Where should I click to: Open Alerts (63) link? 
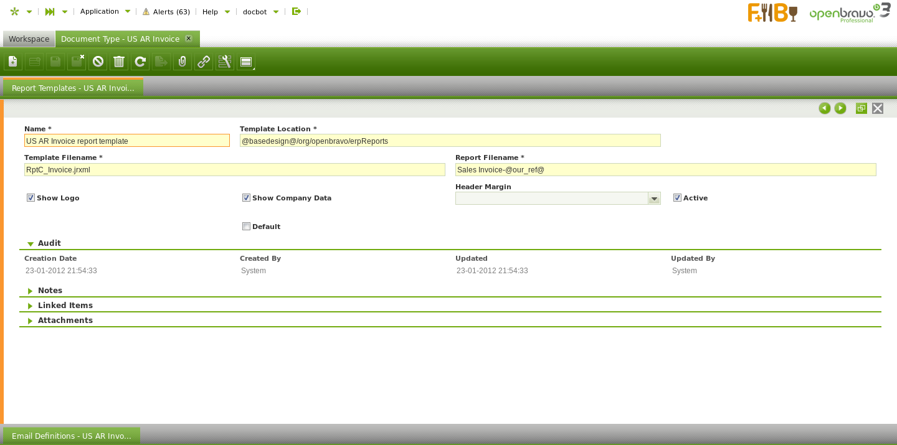(x=166, y=12)
